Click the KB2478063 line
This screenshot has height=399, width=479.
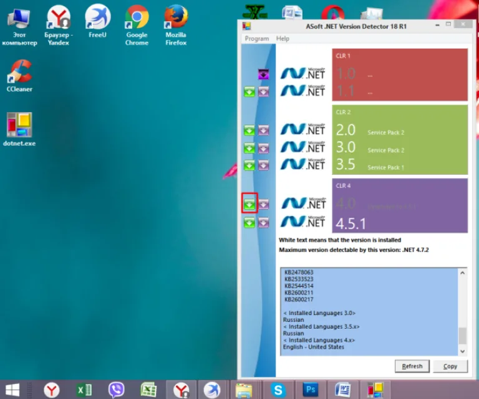[x=299, y=272]
